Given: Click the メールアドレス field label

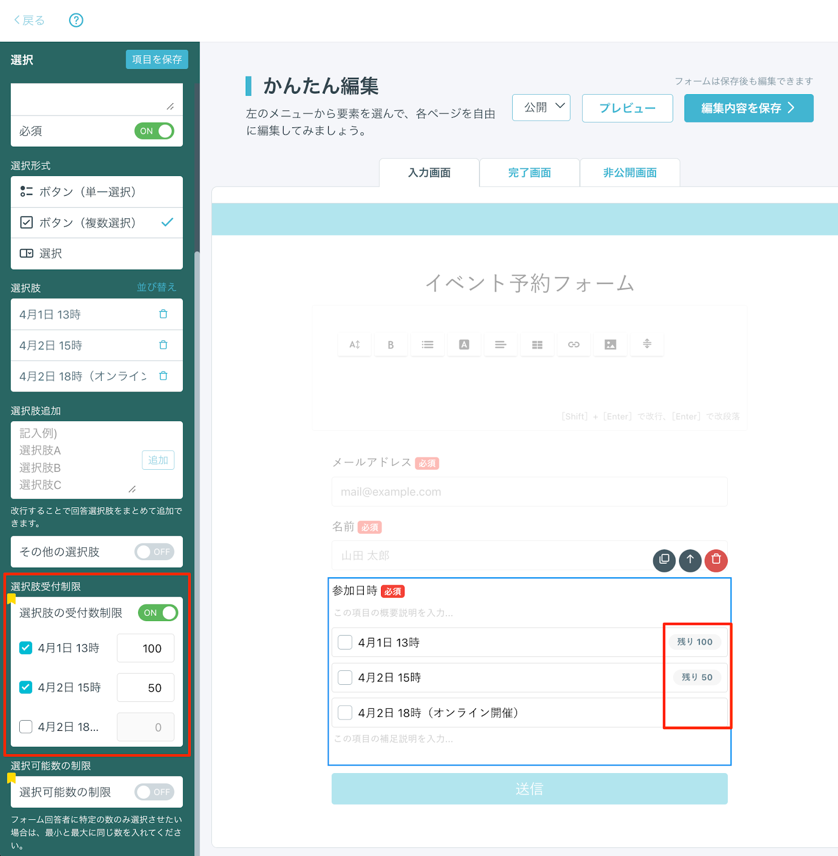Looking at the screenshot, I should tap(372, 462).
